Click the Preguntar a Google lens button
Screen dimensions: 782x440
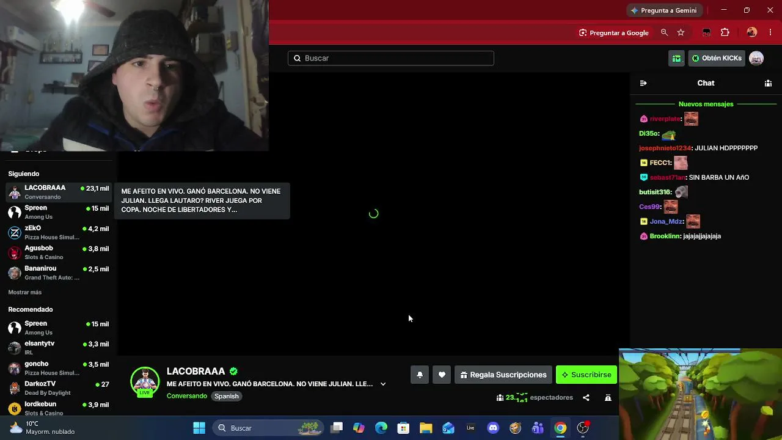(614, 32)
